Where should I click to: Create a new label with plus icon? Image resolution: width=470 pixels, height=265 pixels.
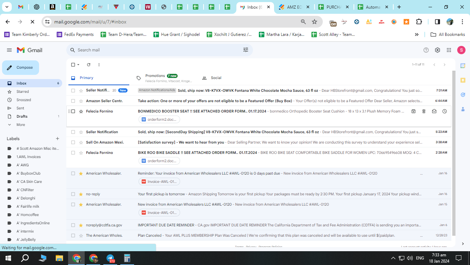pos(57,139)
